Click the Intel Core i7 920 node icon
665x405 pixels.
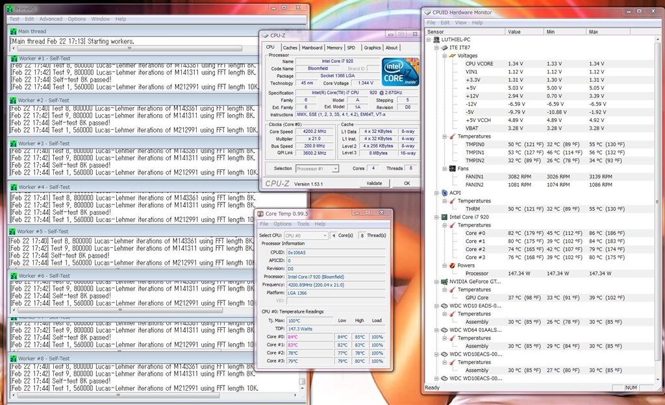[444, 217]
